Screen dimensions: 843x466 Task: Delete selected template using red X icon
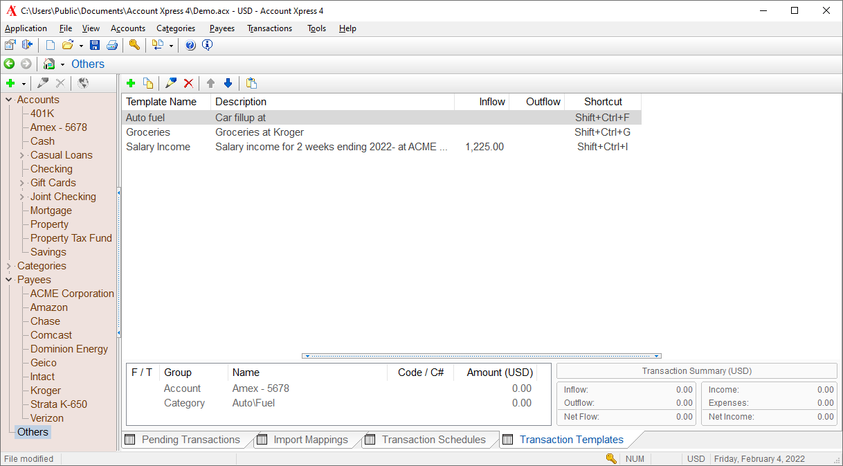pos(188,83)
